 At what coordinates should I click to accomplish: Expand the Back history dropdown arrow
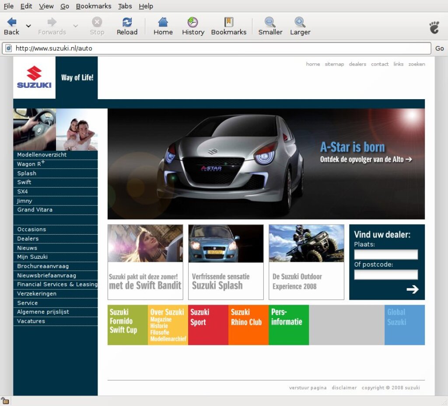click(28, 26)
